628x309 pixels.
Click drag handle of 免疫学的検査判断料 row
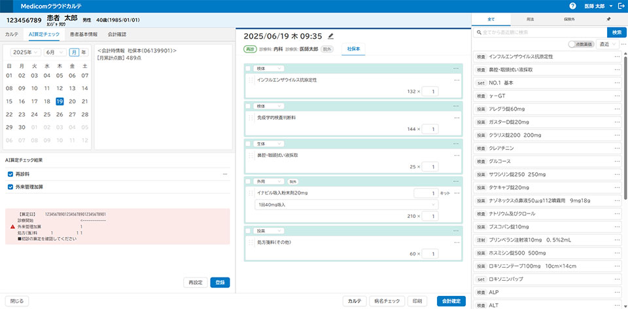click(x=250, y=118)
